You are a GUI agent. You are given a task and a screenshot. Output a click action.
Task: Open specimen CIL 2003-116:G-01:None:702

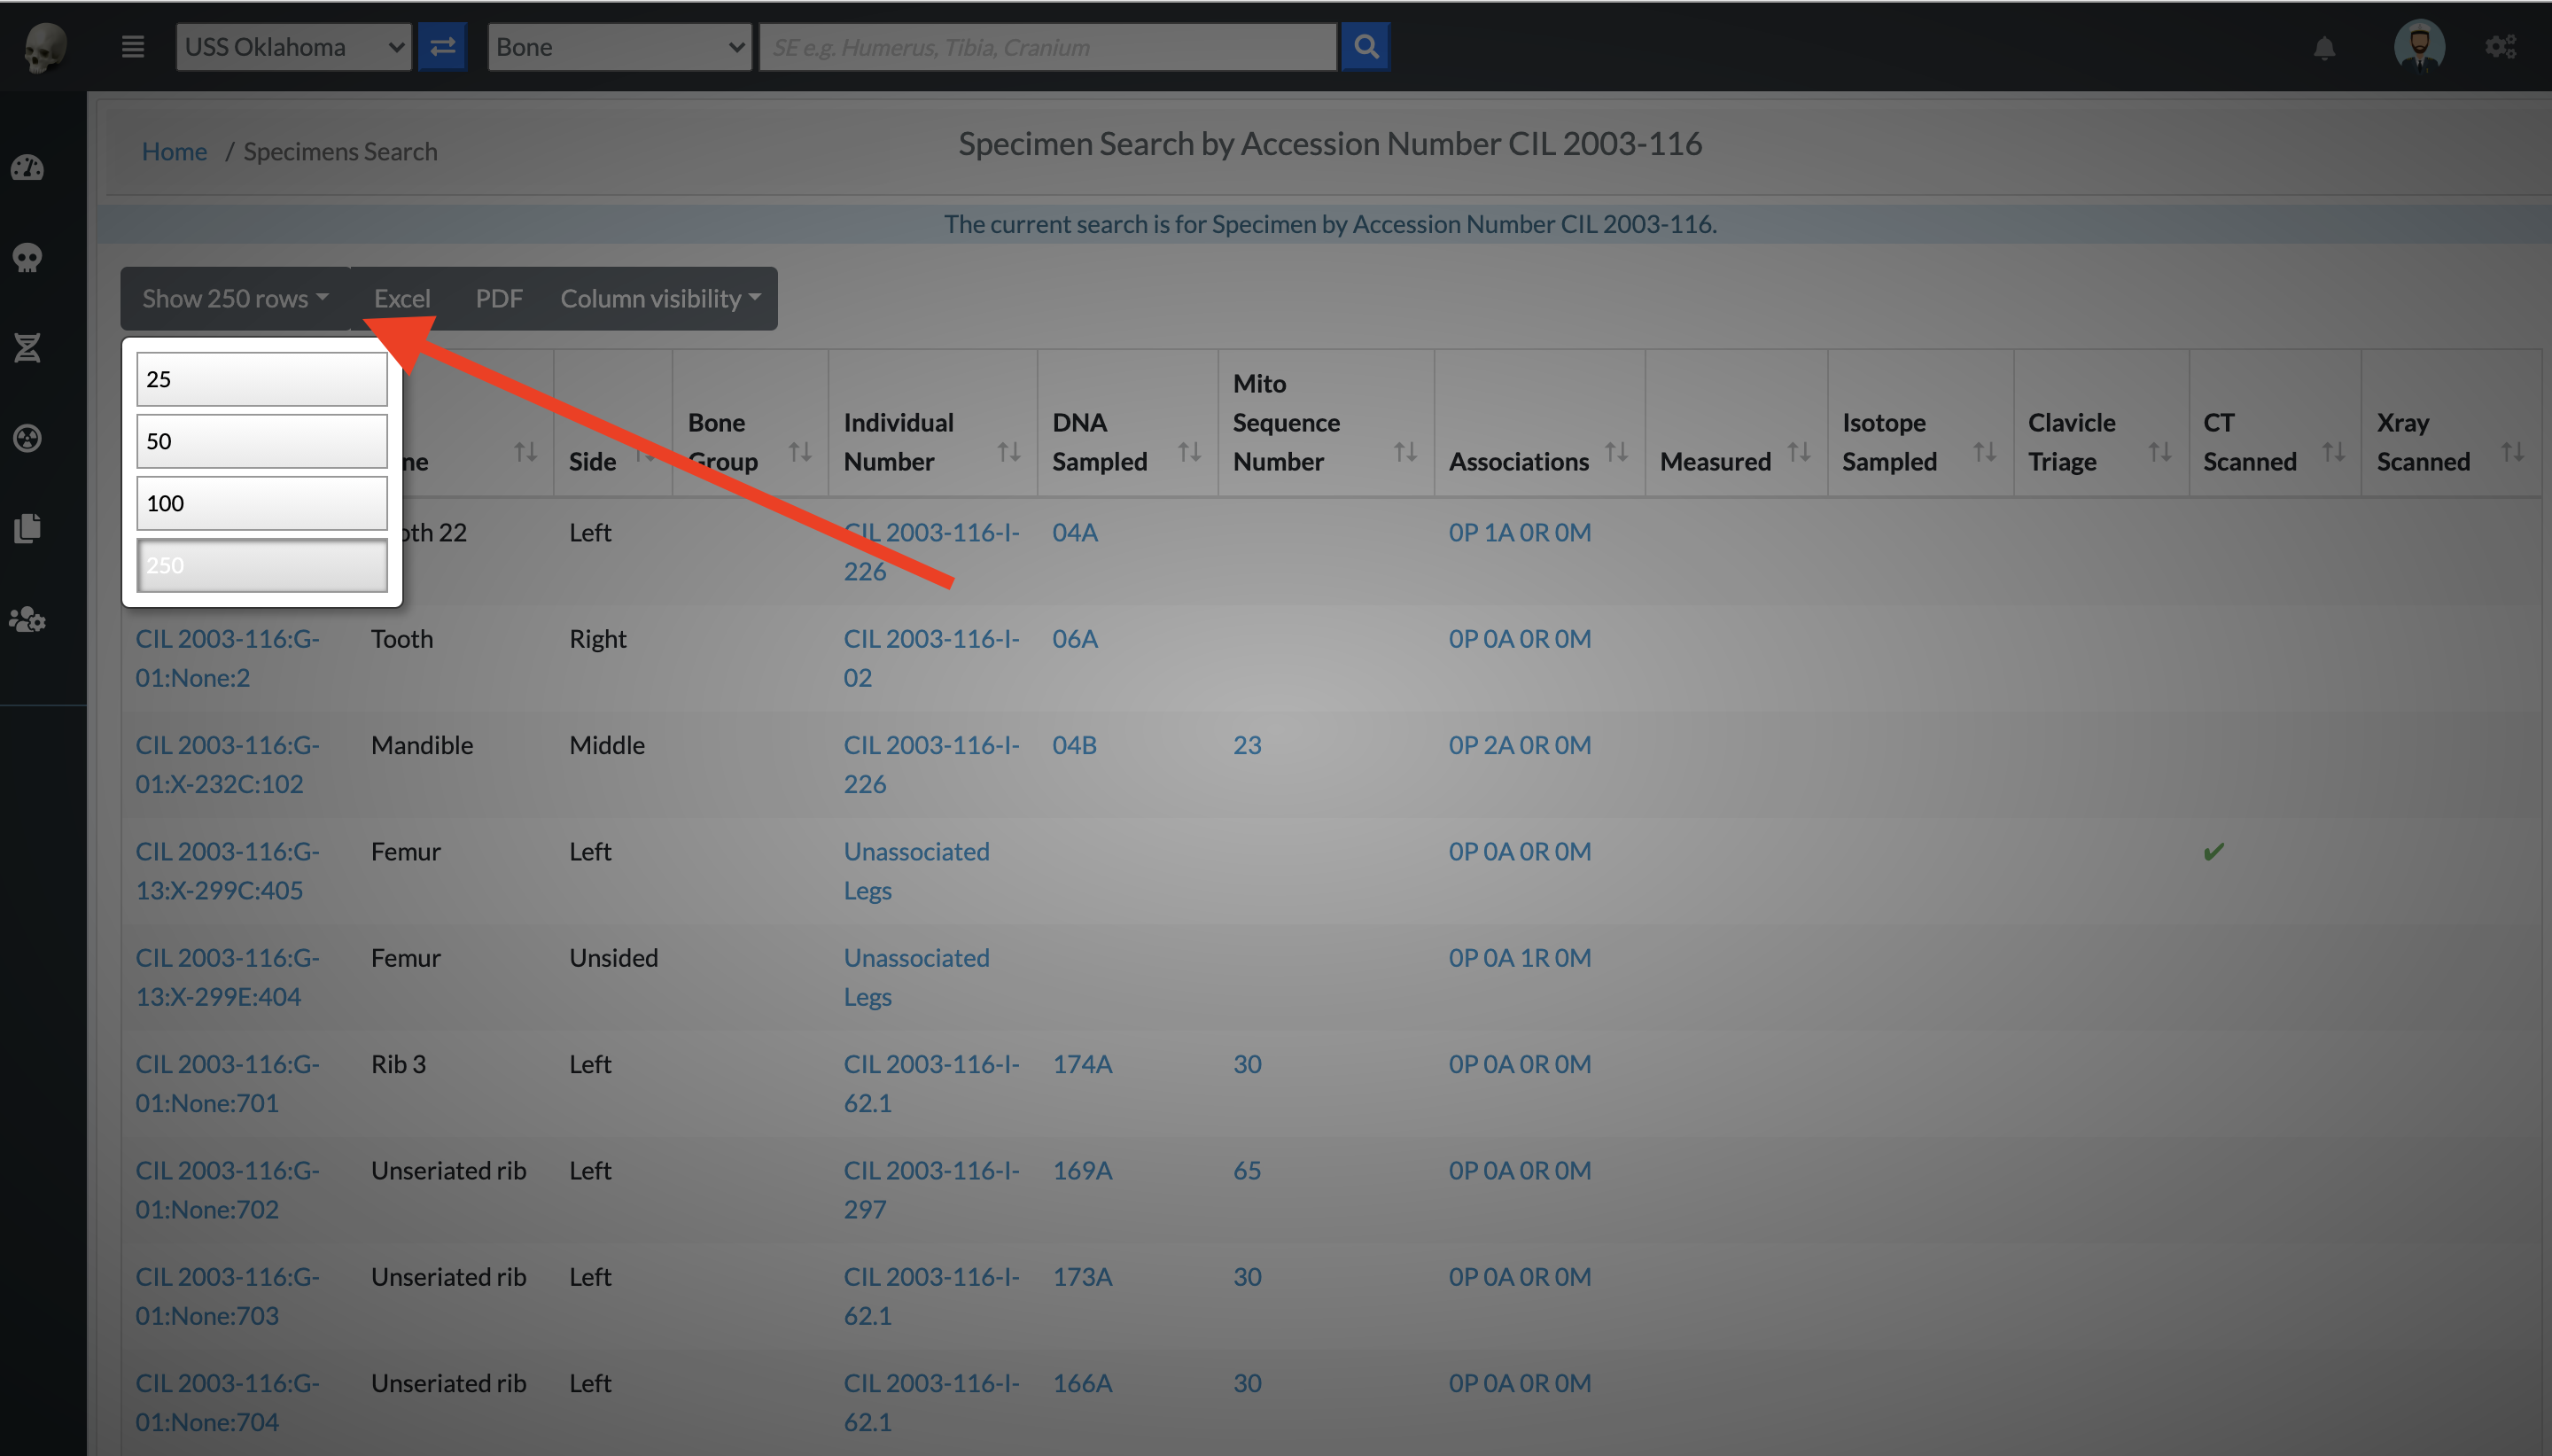[x=227, y=1189]
